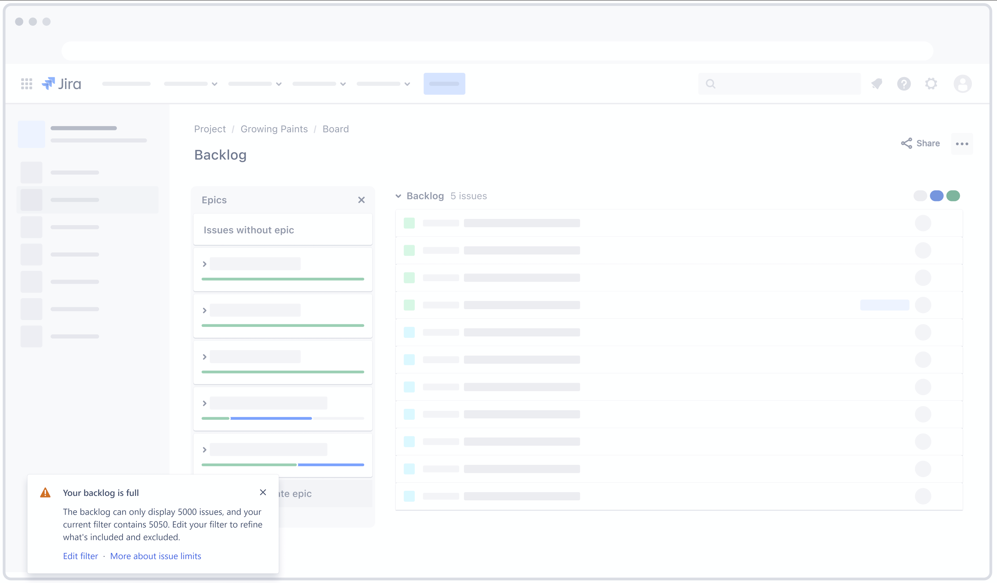Open the app switcher grid icon
Viewport: 997px width, 583px height.
click(x=27, y=84)
